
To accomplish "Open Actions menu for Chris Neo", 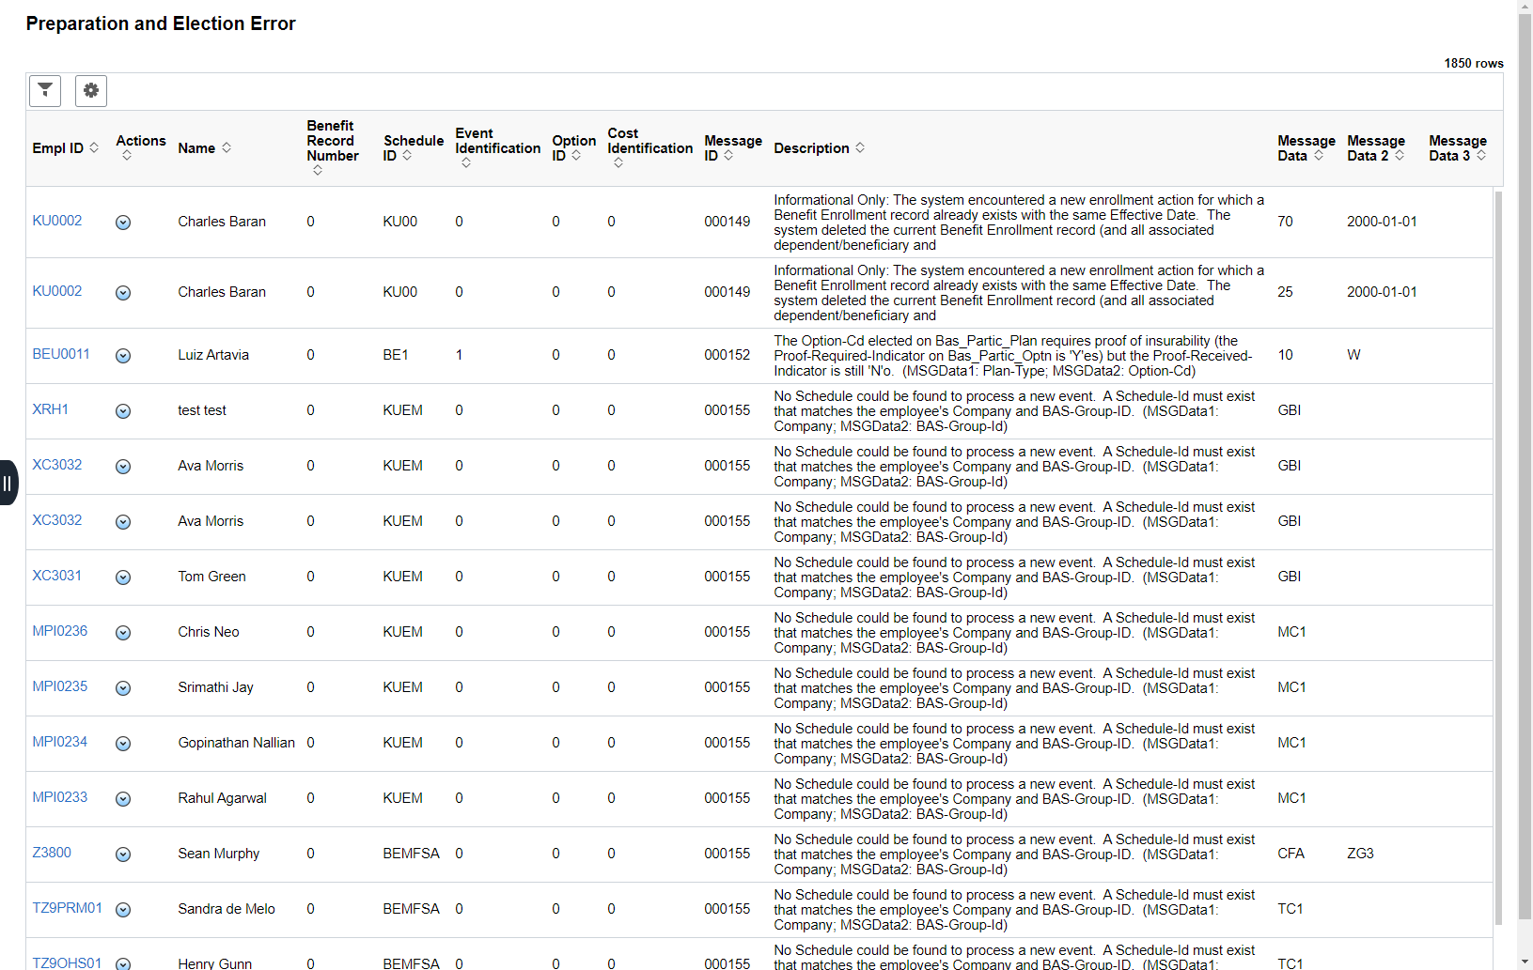I will pos(123,633).
